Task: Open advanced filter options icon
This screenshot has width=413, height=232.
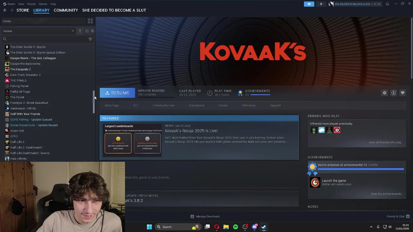Action: pos(90,39)
